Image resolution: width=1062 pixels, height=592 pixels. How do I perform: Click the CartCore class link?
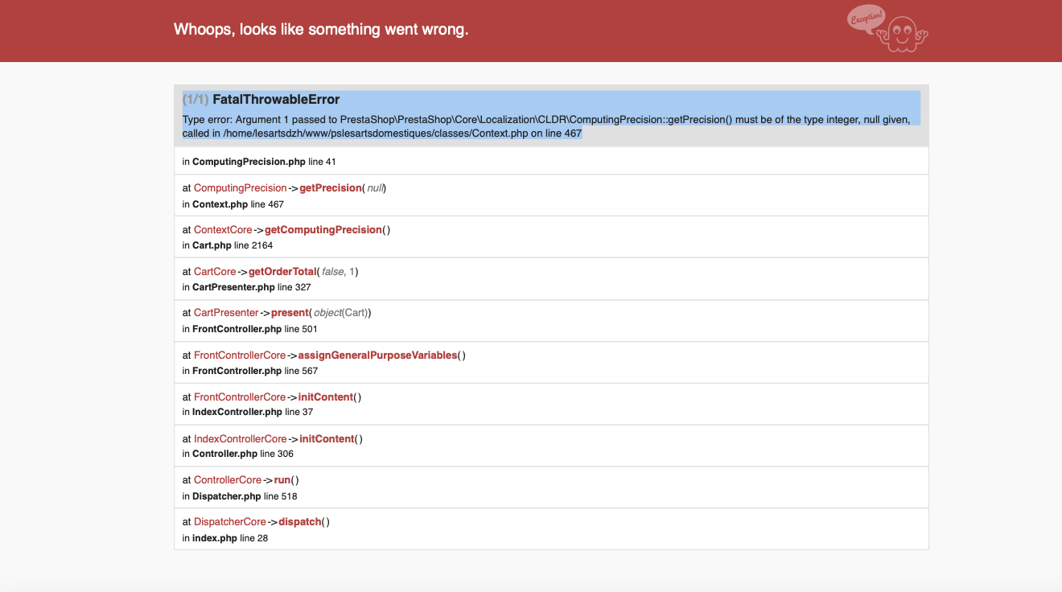215,272
